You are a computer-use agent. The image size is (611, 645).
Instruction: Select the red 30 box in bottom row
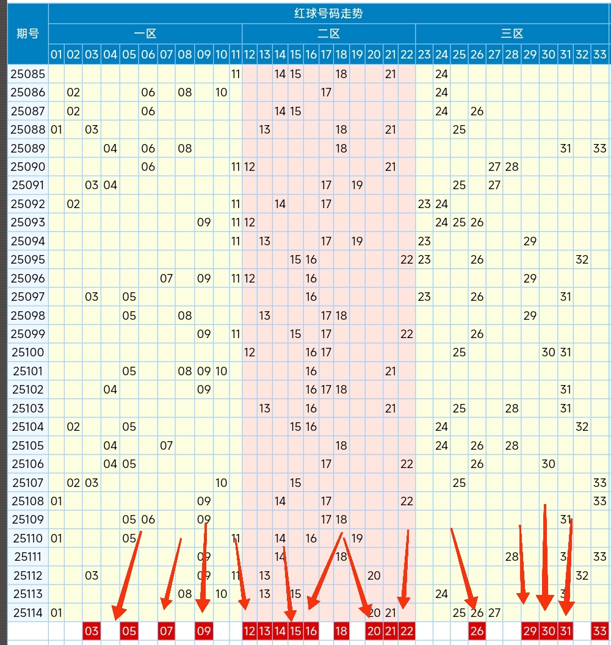tap(548, 630)
